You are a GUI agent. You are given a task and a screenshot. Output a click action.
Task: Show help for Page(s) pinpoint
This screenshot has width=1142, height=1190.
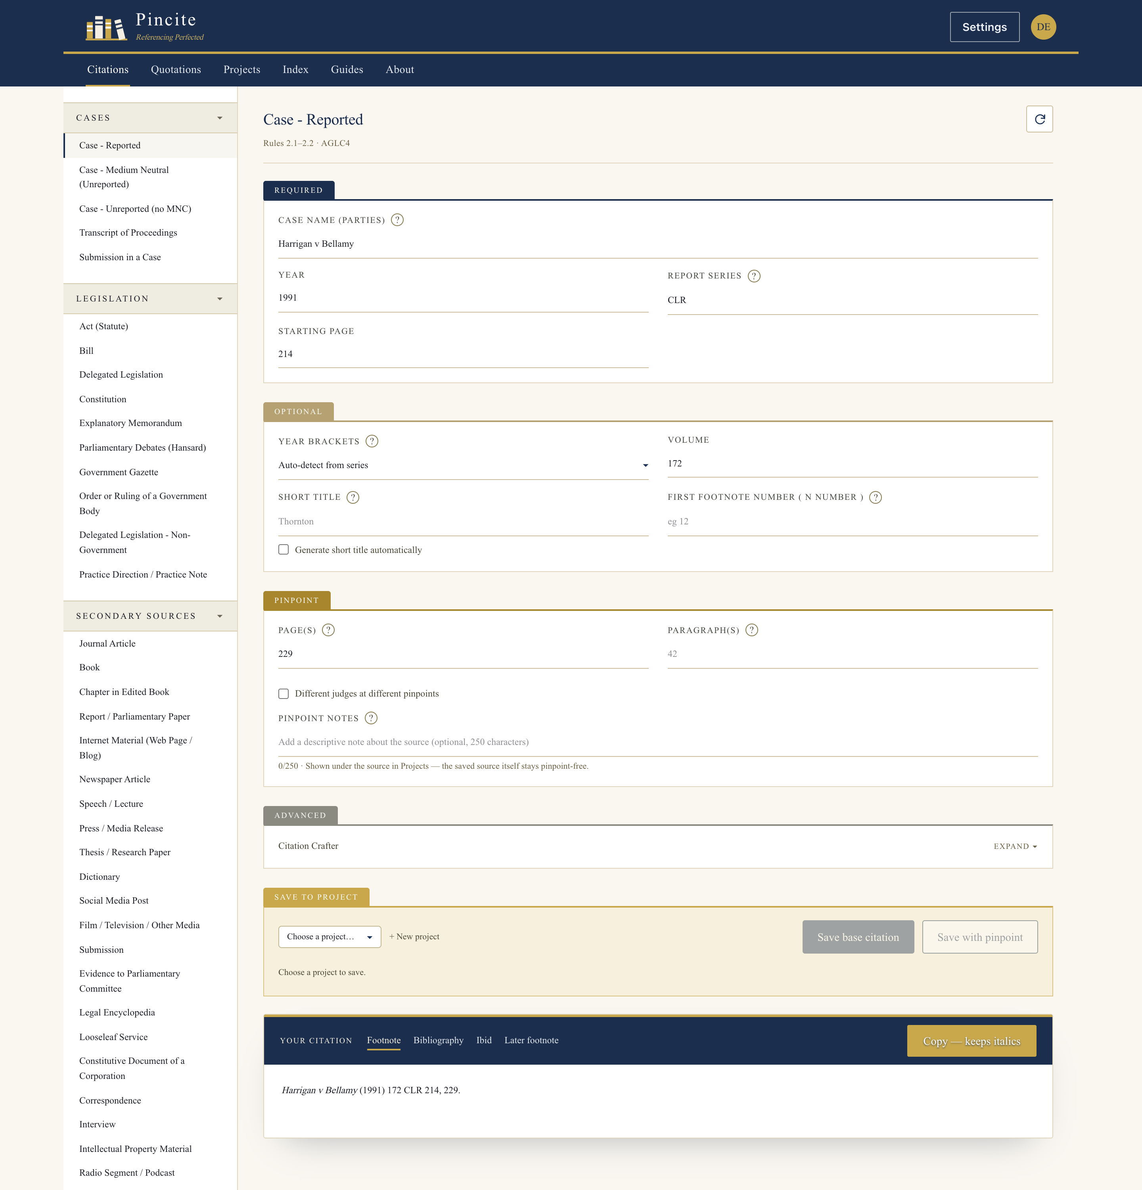pyautogui.click(x=328, y=630)
